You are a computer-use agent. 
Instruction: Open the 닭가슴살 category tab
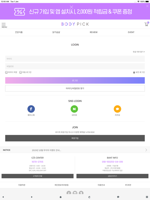(x=56, y=32)
